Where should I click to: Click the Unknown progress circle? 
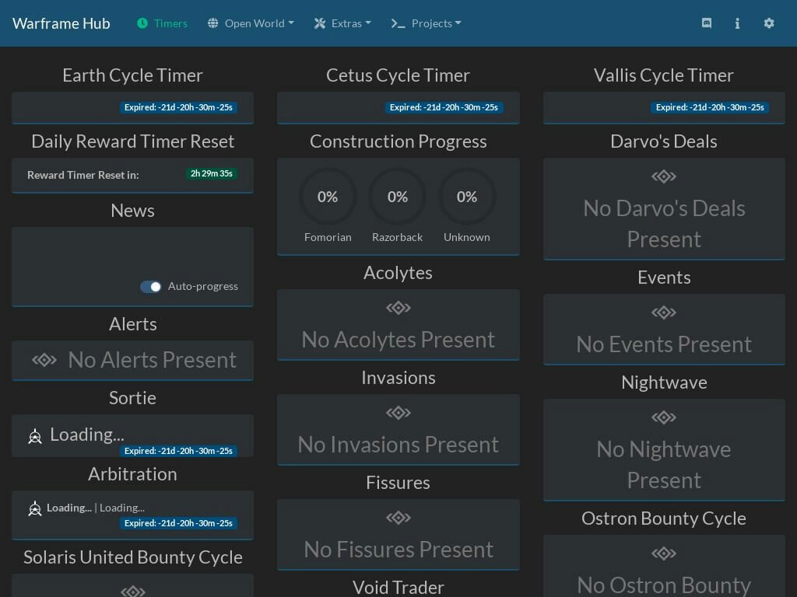[467, 197]
